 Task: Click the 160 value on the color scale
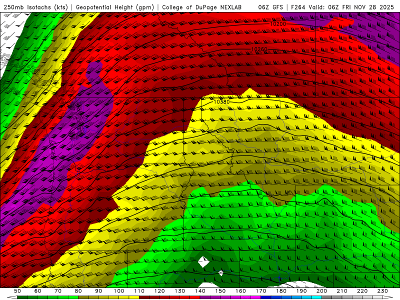point(240,291)
